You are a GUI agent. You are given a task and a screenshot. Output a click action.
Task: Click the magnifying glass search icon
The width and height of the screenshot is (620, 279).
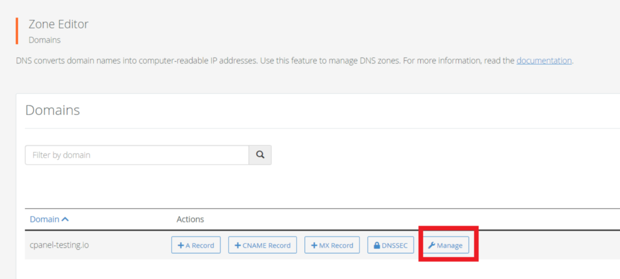[260, 155]
